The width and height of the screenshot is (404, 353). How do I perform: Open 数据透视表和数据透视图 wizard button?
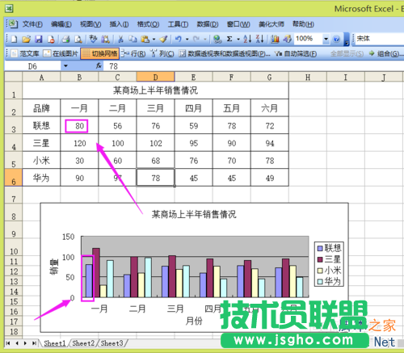(225, 53)
